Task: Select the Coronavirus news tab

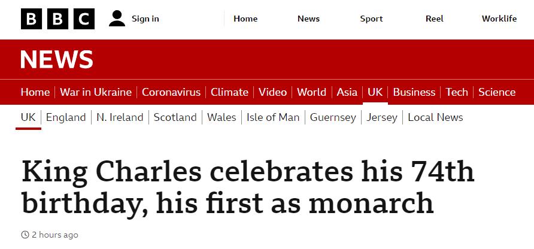Action: tap(171, 92)
